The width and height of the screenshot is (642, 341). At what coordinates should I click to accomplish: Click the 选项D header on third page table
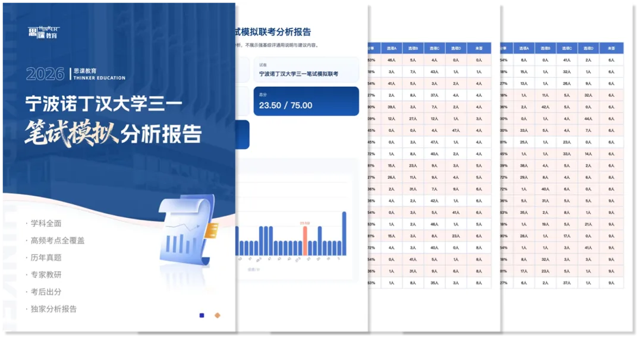(456, 48)
